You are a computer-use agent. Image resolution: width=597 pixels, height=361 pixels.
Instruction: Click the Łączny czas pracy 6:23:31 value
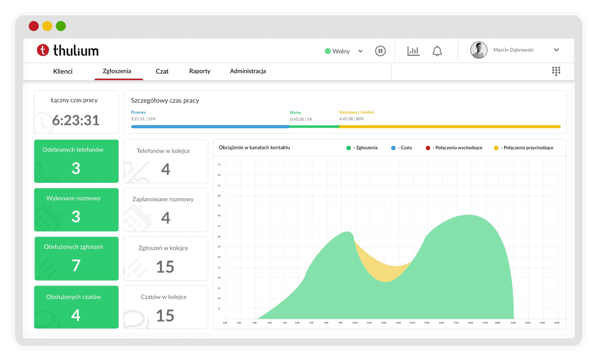tap(76, 120)
